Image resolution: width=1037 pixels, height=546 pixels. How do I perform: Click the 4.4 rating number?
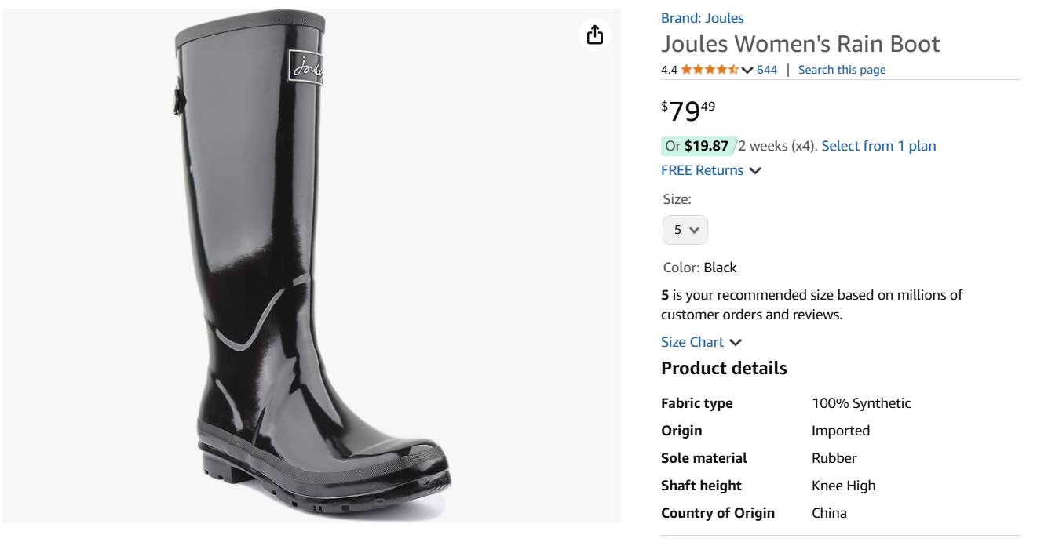click(669, 70)
